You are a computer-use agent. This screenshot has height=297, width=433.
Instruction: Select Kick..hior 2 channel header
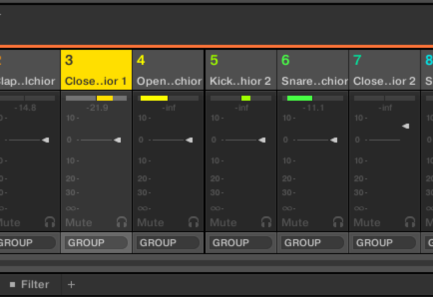[241, 70]
